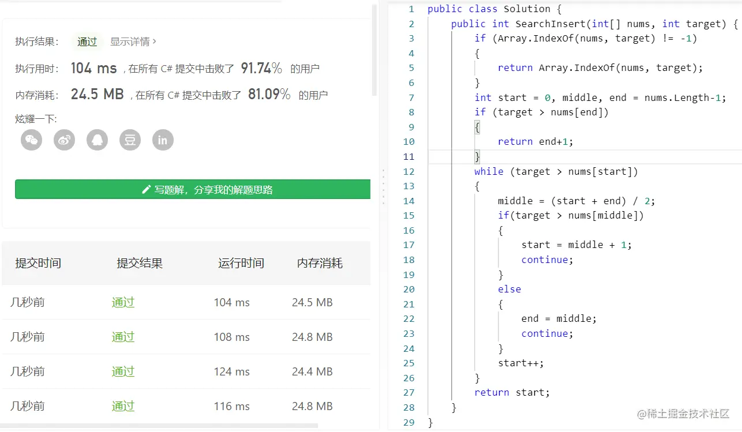Click the line 'return Array.IndexOf(nums, target);'
The image size is (742, 432).
(x=600, y=67)
